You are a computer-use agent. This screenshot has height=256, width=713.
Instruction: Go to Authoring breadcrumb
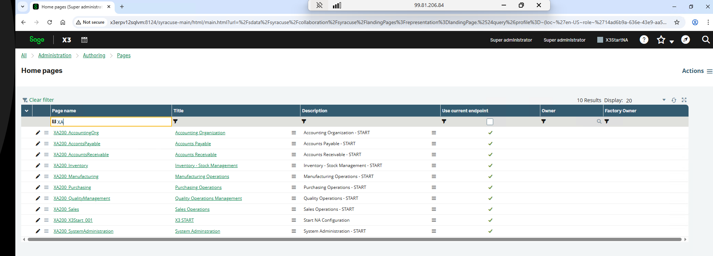pyautogui.click(x=94, y=55)
